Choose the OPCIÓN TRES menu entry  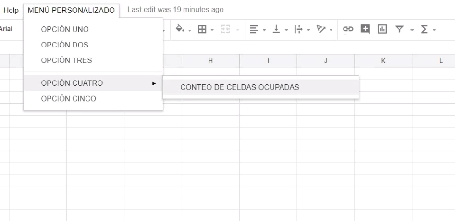tap(66, 60)
